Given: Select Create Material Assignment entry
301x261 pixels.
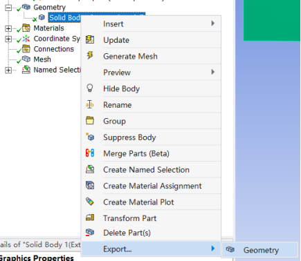Looking at the screenshot, I should pyautogui.click(x=151, y=186).
